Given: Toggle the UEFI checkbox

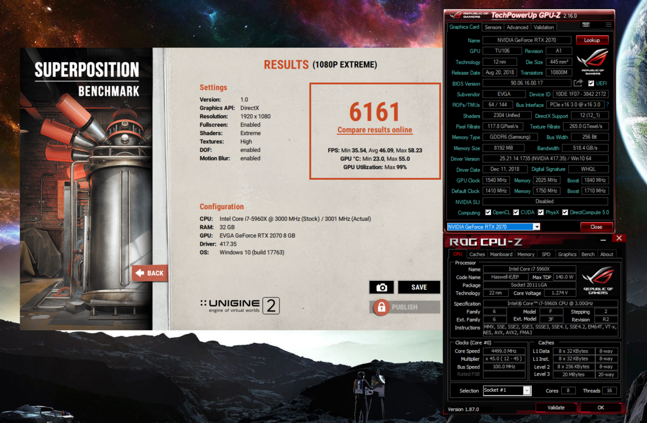Looking at the screenshot, I should pos(591,83).
